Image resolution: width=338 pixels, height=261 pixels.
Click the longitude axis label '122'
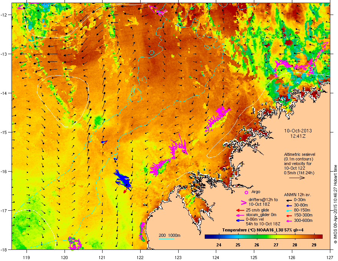click(x=140, y=257)
